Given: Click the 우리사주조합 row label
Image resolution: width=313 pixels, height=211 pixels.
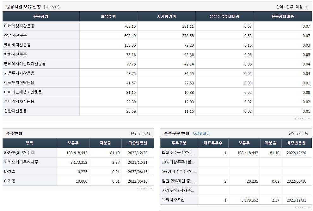Looking at the screenshot, I should [x=173, y=200].
